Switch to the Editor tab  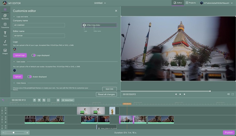click(177, 3)
